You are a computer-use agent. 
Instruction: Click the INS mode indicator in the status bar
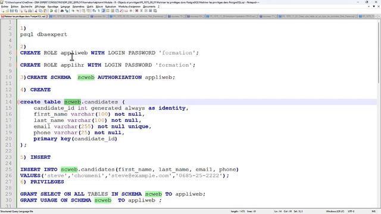coord(374,212)
